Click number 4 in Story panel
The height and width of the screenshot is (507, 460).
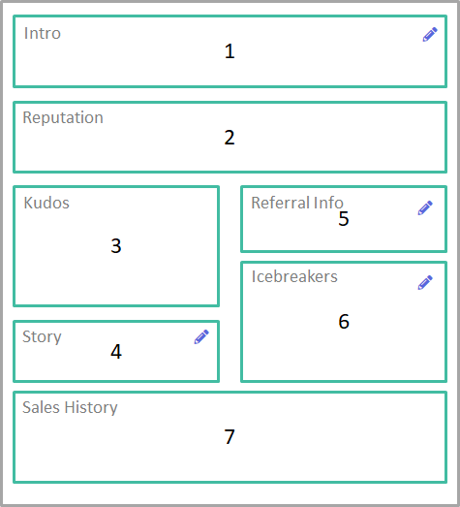(x=116, y=352)
